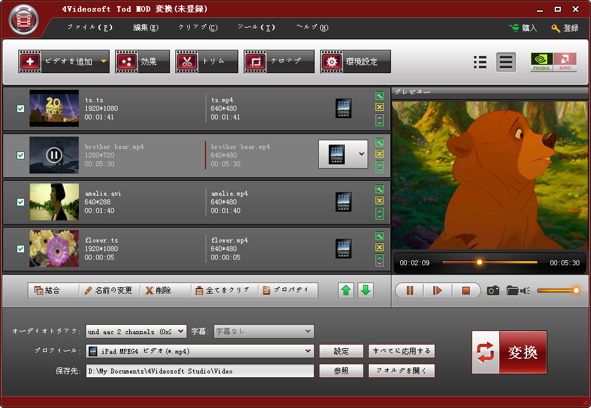Move the selected file down with green arrow
The height and width of the screenshot is (408, 591).
[x=366, y=290]
